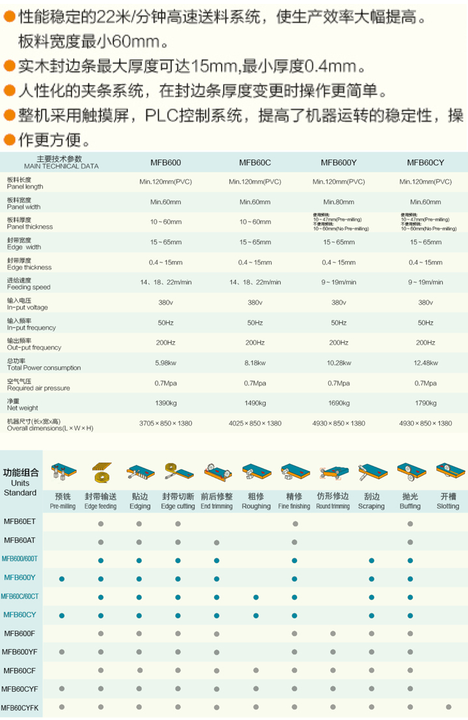Image resolution: width=468 pixels, height=720 pixels.
Task: Click the 'Overall dimensions(L×W×H)' row label
Action: tap(50, 428)
